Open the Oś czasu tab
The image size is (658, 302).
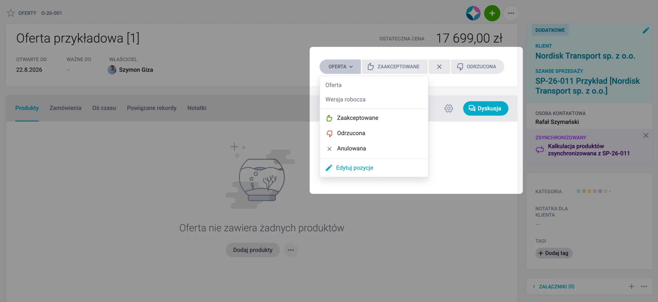tap(104, 108)
